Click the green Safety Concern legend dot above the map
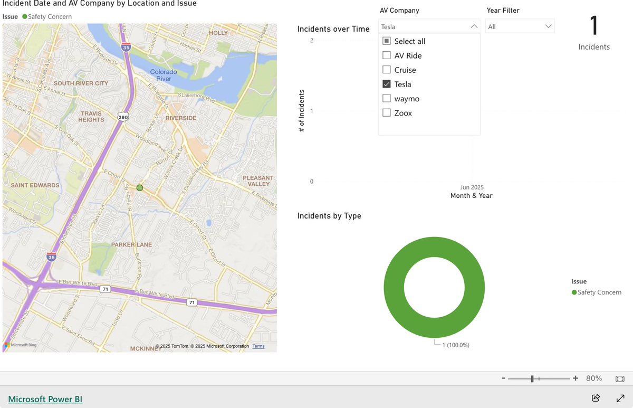The image size is (633, 408). pos(25,17)
